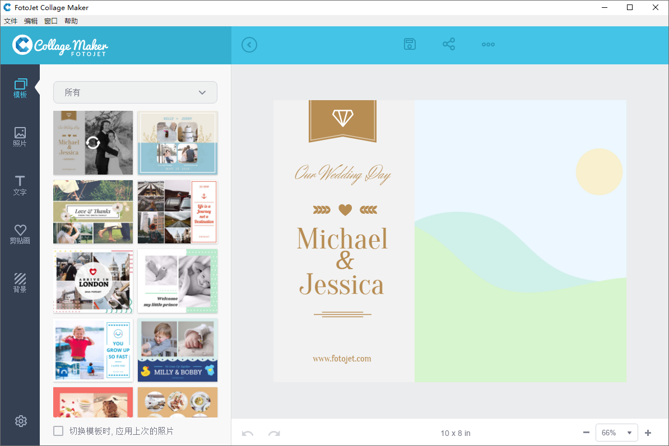The height and width of the screenshot is (446, 669).
Task: Open the 背景 (Background) sidebar panel
Action: pyautogui.click(x=20, y=283)
